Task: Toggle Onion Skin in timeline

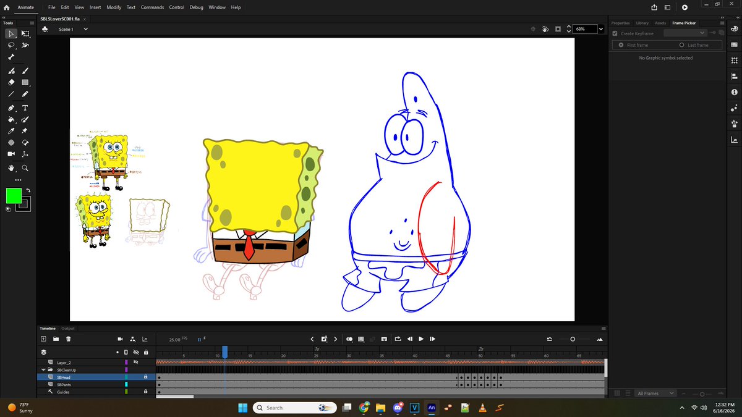Action: point(349,339)
